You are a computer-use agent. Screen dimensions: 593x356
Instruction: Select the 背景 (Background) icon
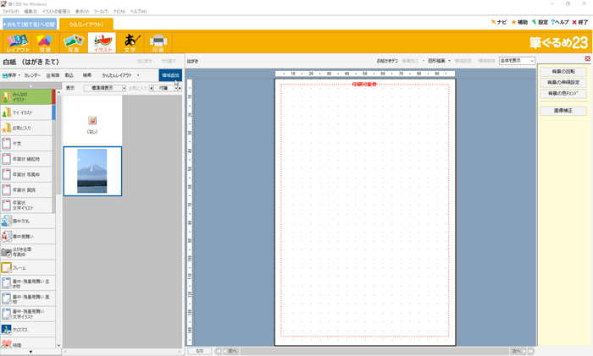pos(46,42)
